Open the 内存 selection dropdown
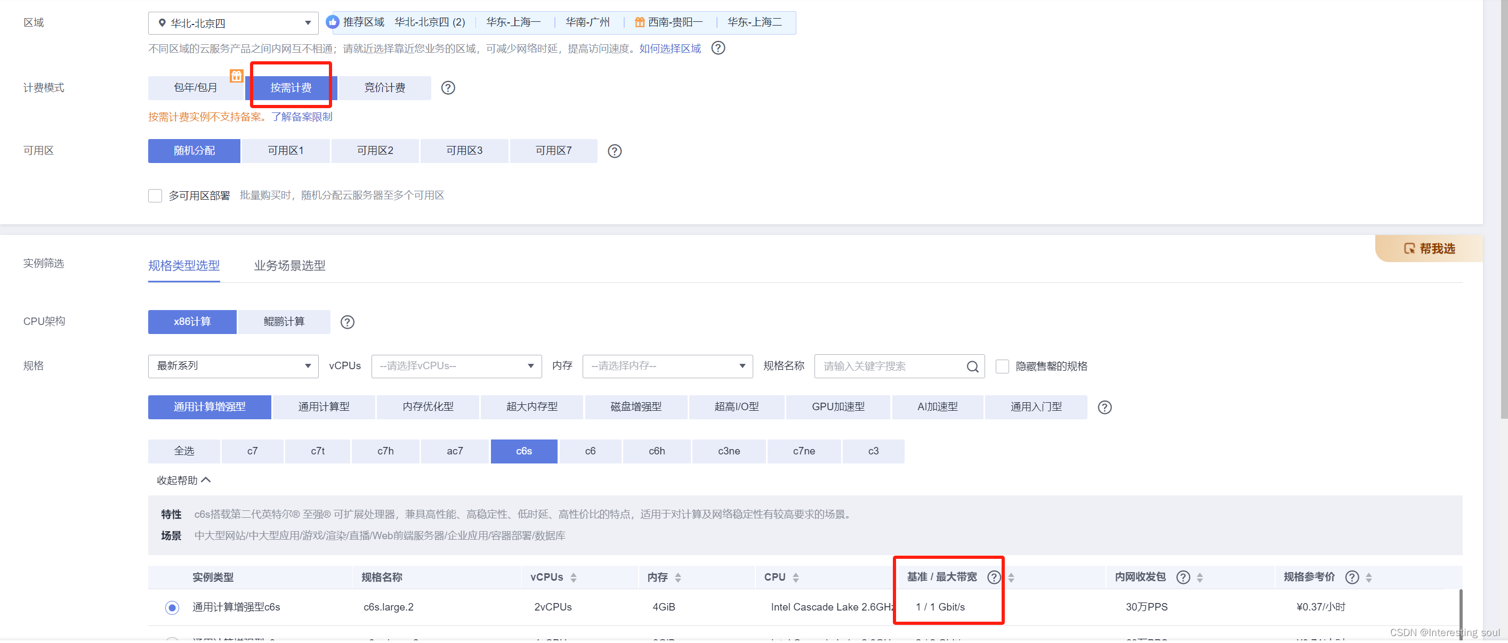This screenshot has width=1508, height=643. (667, 367)
